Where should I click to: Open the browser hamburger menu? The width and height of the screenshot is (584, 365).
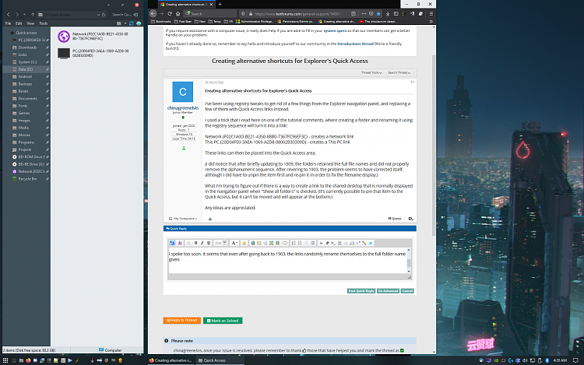tap(431, 14)
